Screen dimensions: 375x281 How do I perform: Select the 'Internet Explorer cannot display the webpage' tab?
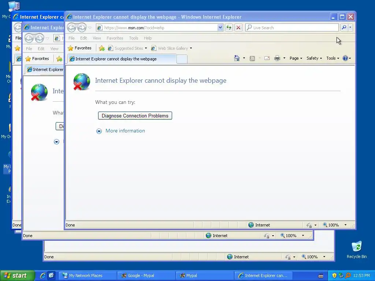(x=122, y=59)
